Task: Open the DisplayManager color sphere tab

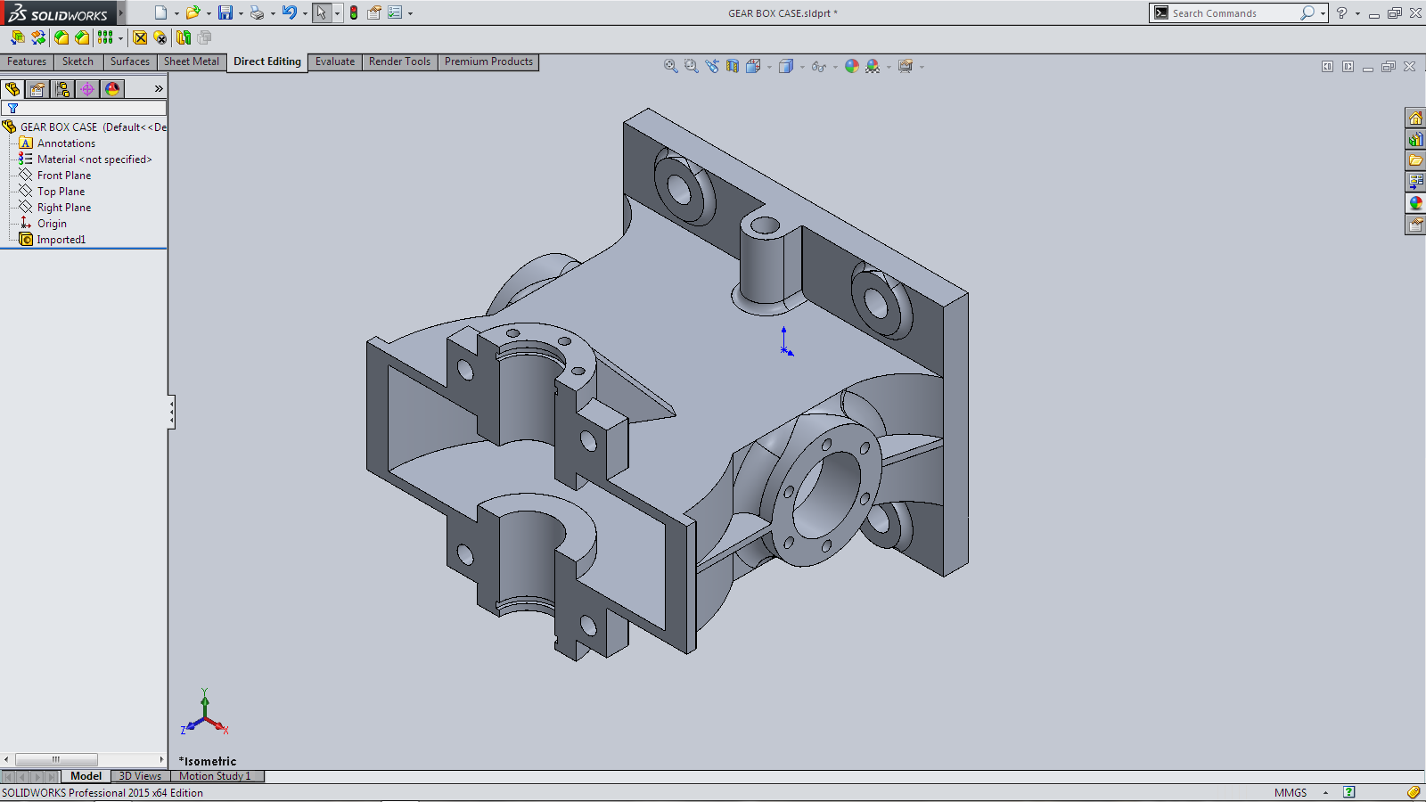Action: tap(112, 89)
